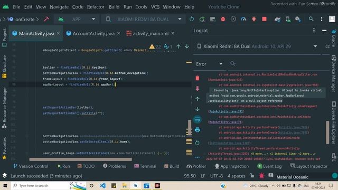Open the Resource Manager tool window

pos(4,108)
